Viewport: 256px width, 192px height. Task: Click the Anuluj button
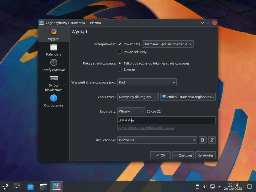[205, 155]
